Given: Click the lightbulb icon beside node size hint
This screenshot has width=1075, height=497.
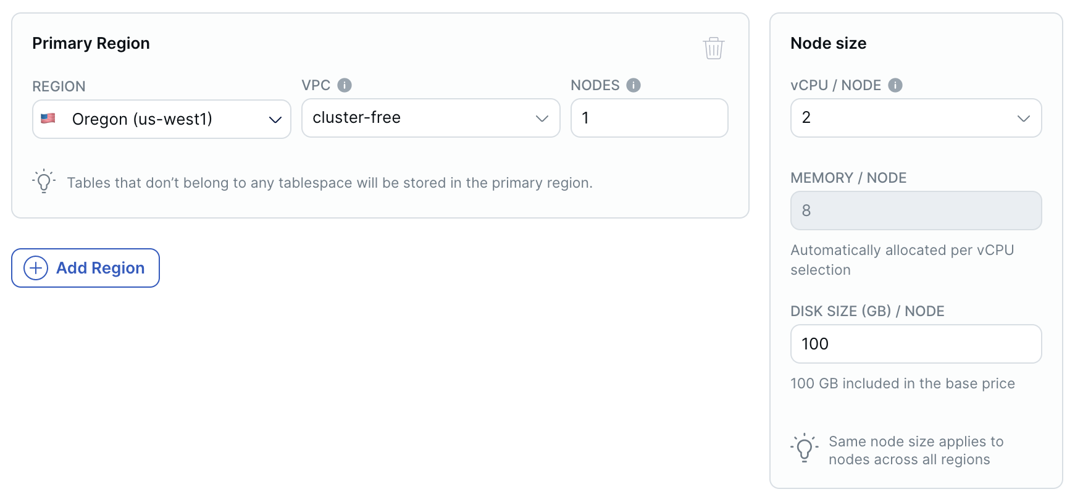Looking at the screenshot, I should 804,448.
